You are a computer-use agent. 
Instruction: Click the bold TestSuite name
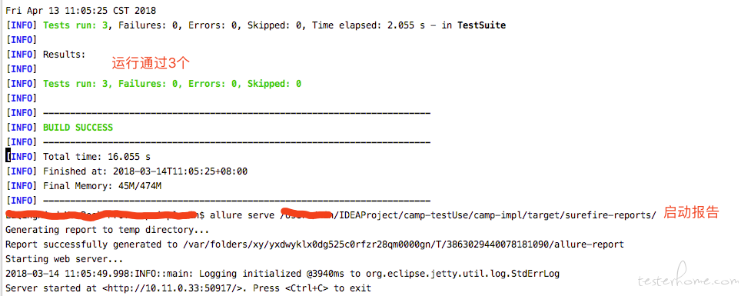[x=481, y=25]
